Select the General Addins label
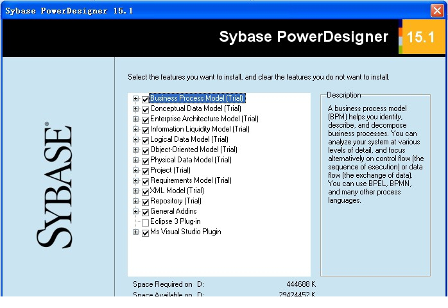 pos(173,211)
